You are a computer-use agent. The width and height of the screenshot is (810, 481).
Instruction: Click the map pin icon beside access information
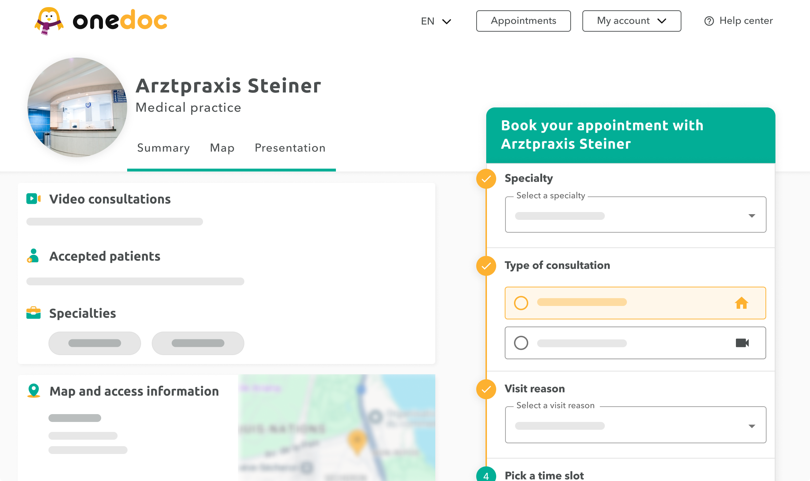point(33,390)
